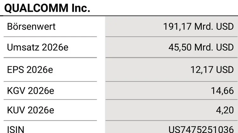Click the 14,66 KGV value

[222, 91]
